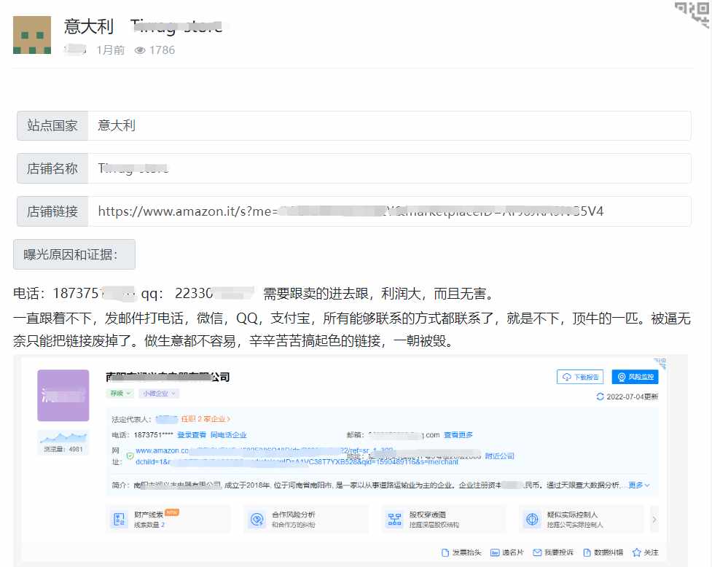
Task: Click the verified shield icon by website
Action: pyautogui.click(x=130, y=455)
